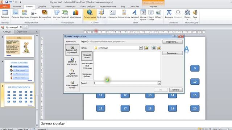
Task: Switch to the Вставка tab
Action: coord(30,6)
